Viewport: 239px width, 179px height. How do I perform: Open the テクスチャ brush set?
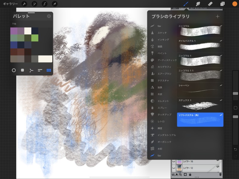tap(163, 80)
